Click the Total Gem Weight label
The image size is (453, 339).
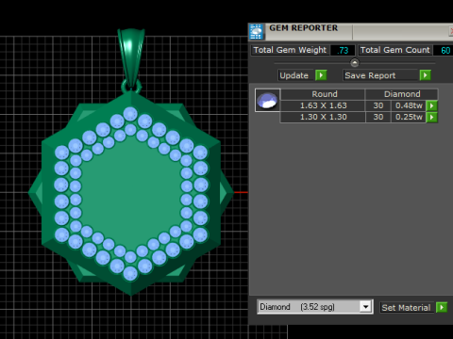[x=290, y=50]
